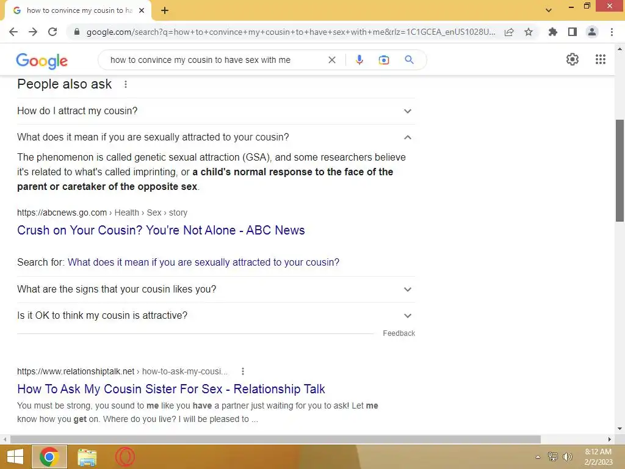625x469 pixels.
Task: Open the tab search down arrow
Action: (549, 10)
